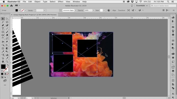
Task: Select the Zoom tool
Action: [7, 62]
